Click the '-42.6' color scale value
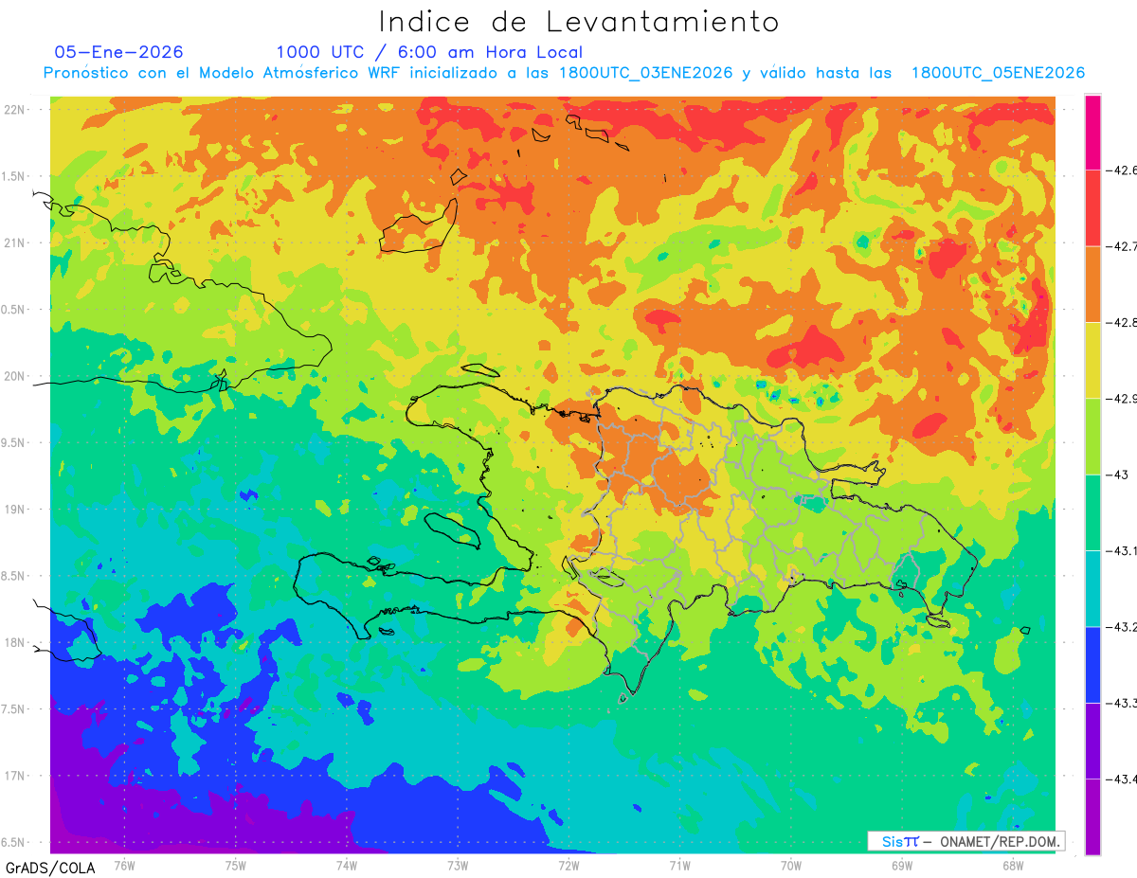Viewport: 1137px width, 878px height. pyautogui.click(x=1121, y=170)
